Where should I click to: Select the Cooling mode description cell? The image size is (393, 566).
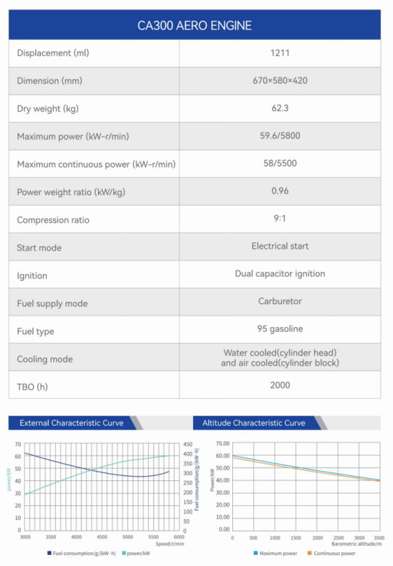click(280, 358)
